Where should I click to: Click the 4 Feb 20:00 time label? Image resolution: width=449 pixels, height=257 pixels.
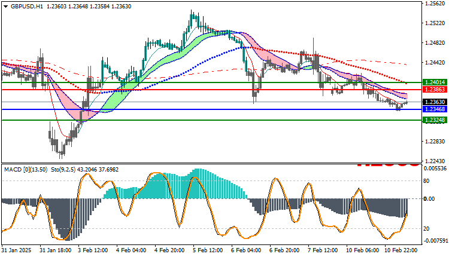coord(170,250)
